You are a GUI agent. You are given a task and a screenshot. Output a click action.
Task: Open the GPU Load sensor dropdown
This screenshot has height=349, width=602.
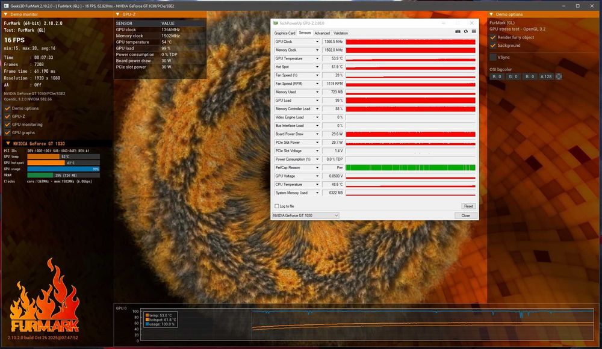coord(317,100)
